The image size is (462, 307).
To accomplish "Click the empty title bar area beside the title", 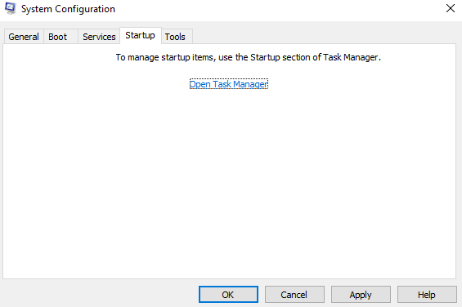I will point(277,9).
